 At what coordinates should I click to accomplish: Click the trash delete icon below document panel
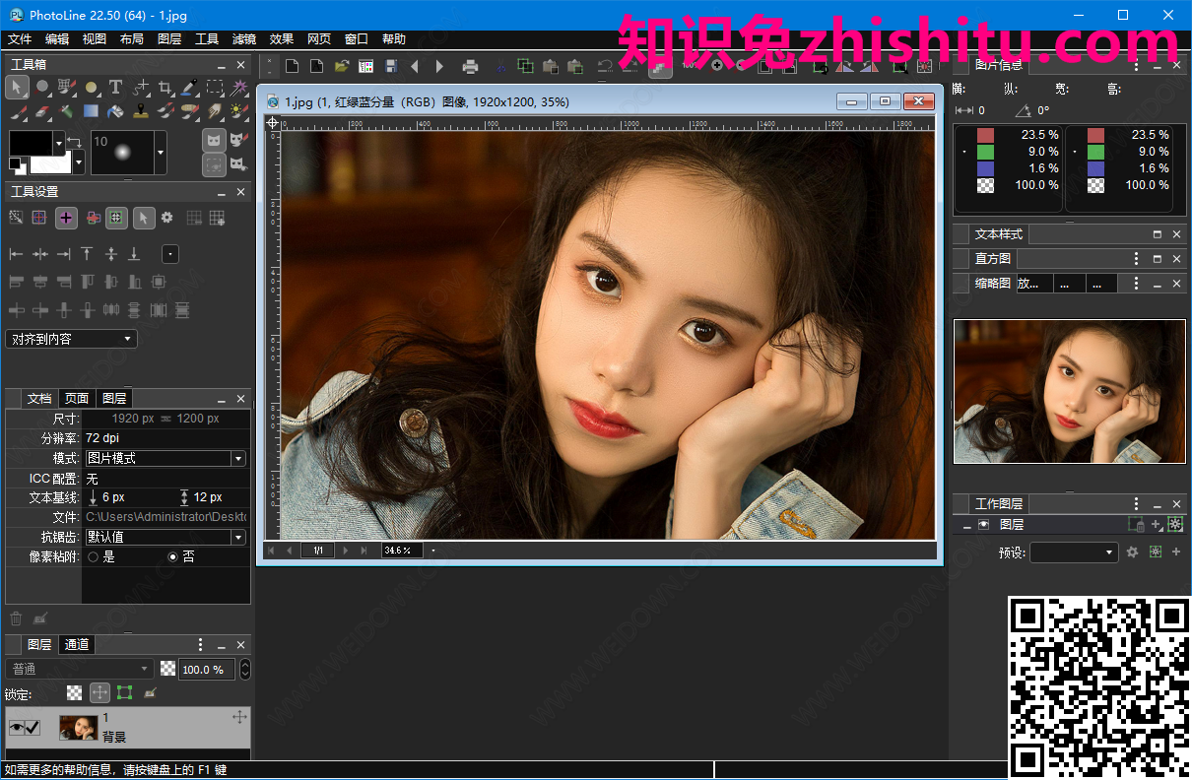coord(16,618)
